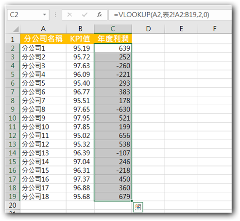This screenshot has height=221, width=240.
Task: Click KPI value 97.95
Action: coord(80,118)
